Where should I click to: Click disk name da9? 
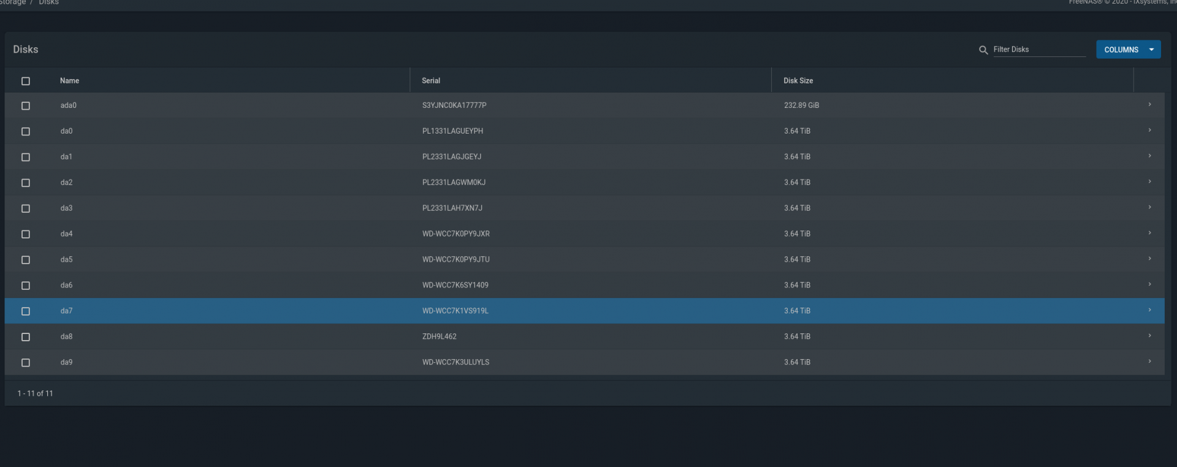(x=66, y=363)
